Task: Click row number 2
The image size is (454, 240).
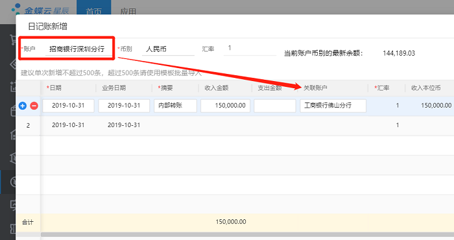Action: [28, 126]
